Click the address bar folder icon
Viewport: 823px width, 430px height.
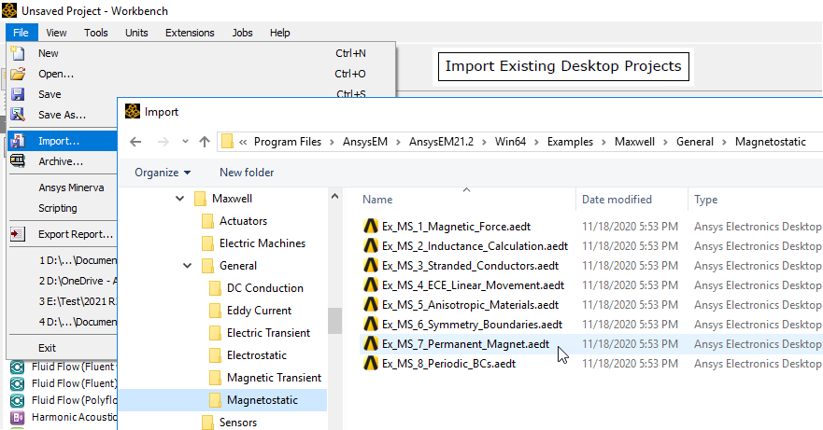click(x=227, y=142)
